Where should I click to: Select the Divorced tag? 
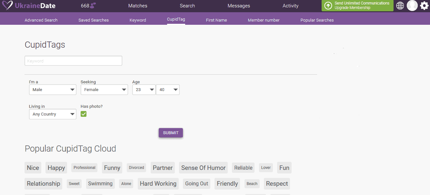click(136, 168)
